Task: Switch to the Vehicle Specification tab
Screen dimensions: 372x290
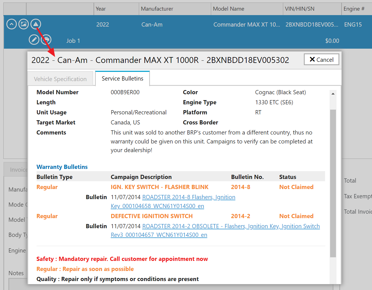Action: tap(60, 79)
